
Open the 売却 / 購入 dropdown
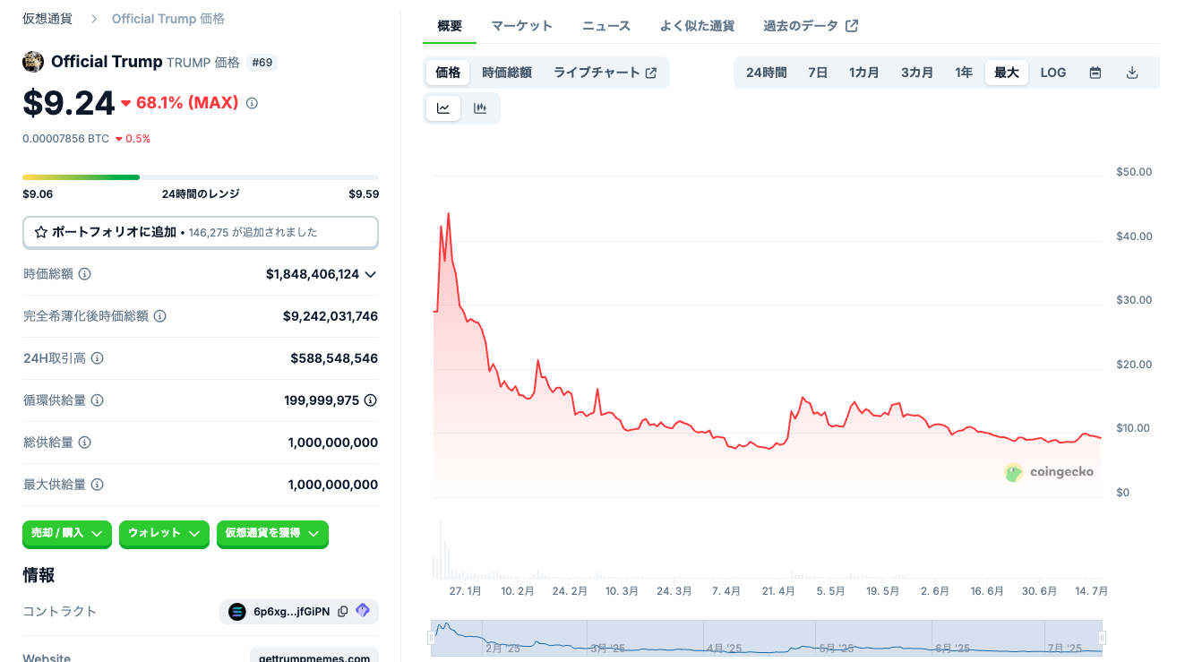click(67, 533)
